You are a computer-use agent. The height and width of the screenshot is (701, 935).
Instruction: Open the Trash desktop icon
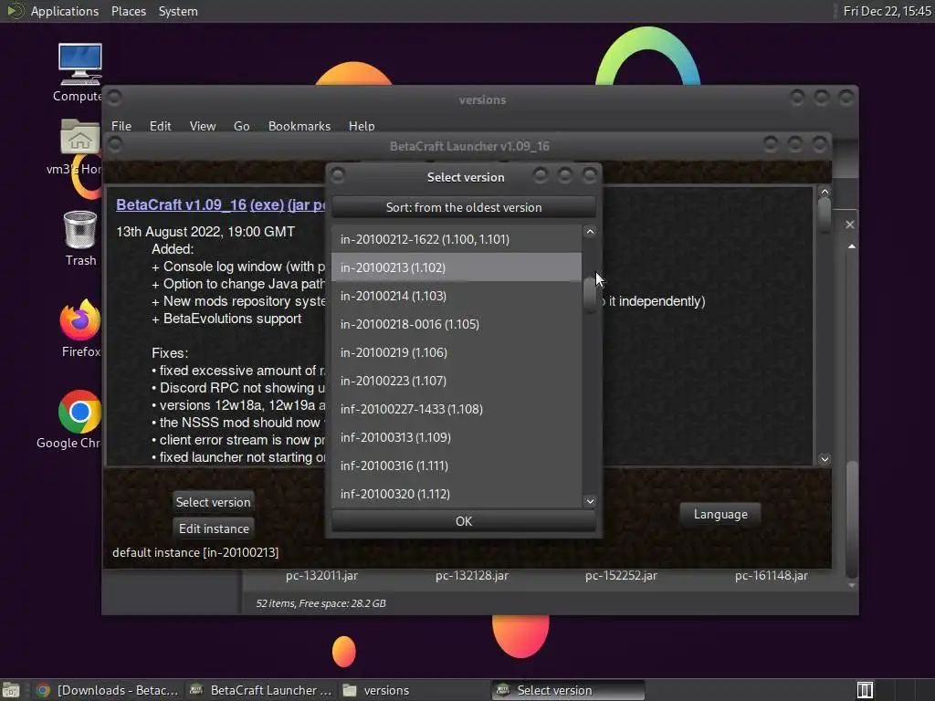pyautogui.click(x=80, y=229)
